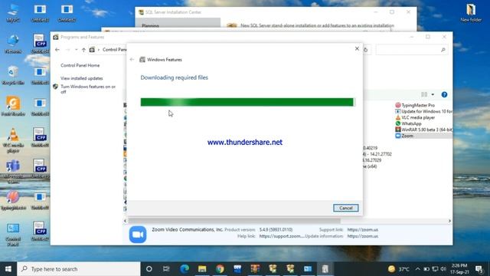Select Update for Windows 10 entry
The image size is (490, 276).
click(x=423, y=111)
